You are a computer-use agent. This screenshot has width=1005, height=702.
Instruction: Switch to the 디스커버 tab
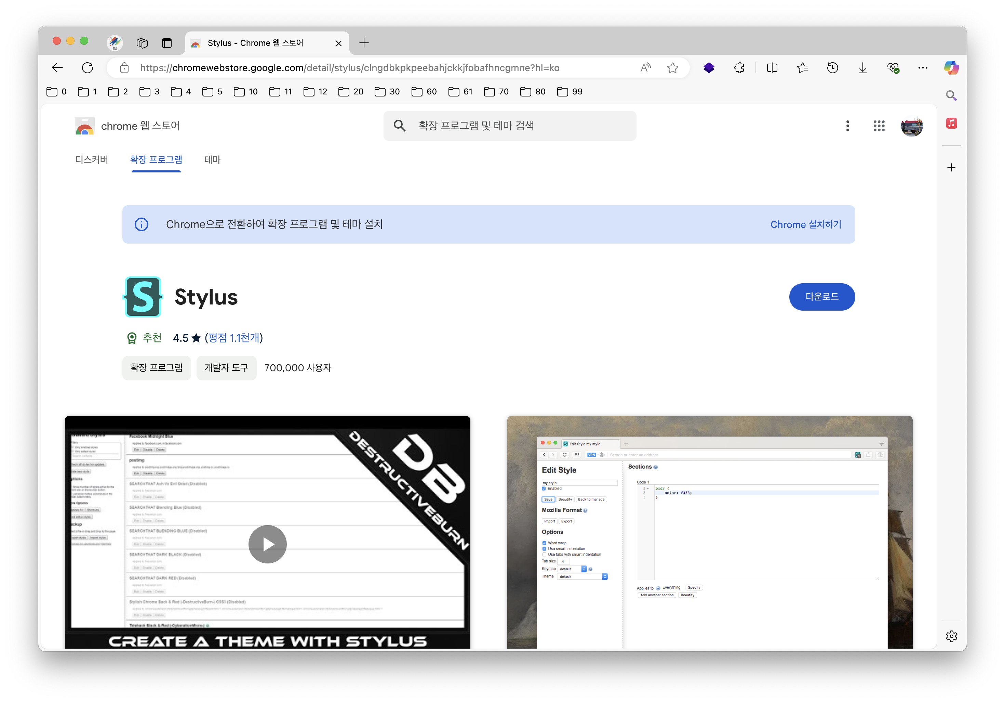(x=92, y=159)
